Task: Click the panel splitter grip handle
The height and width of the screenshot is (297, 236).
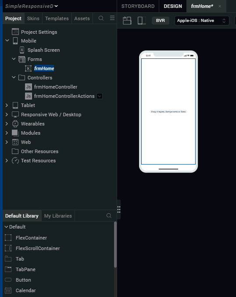Action: coord(119,209)
